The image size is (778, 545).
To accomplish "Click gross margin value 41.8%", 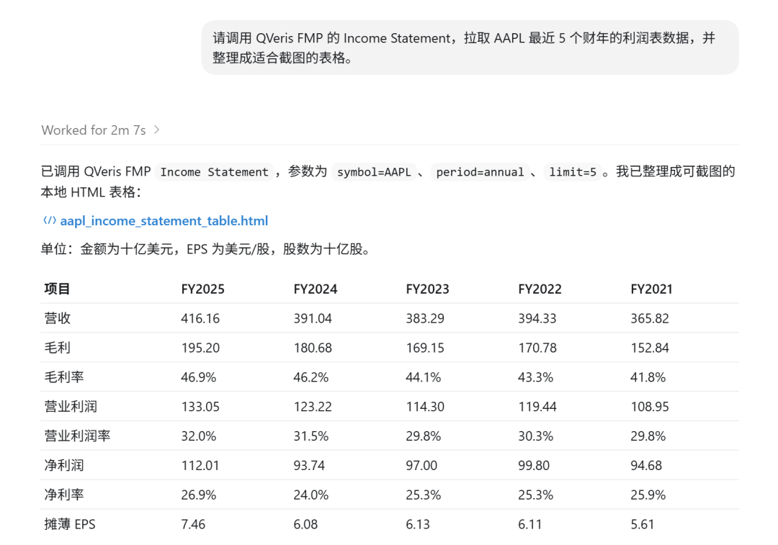I will [648, 377].
